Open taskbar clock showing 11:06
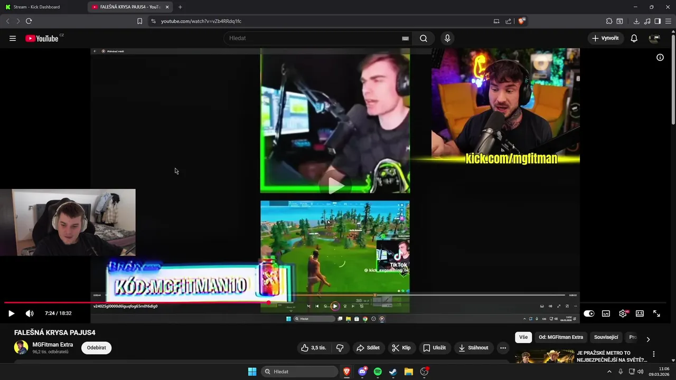Image resolution: width=676 pixels, height=380 pixels. tap(659, 372)
